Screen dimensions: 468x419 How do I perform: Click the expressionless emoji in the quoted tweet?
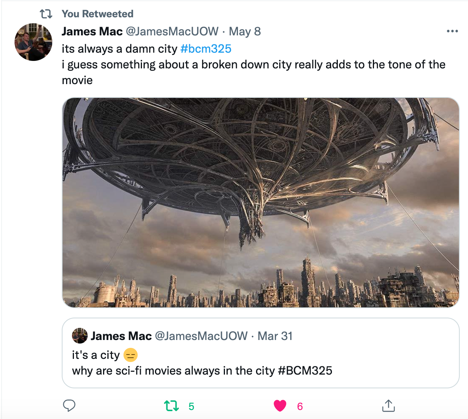(x=131, y=355)
